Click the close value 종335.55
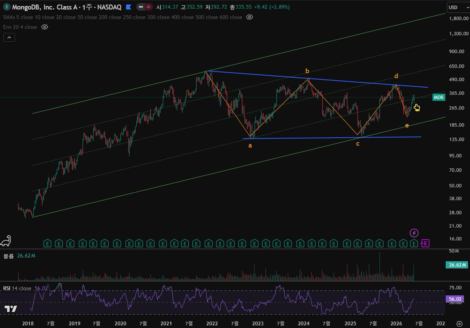This screenshot has height=328, width=470. click(242, 7)
